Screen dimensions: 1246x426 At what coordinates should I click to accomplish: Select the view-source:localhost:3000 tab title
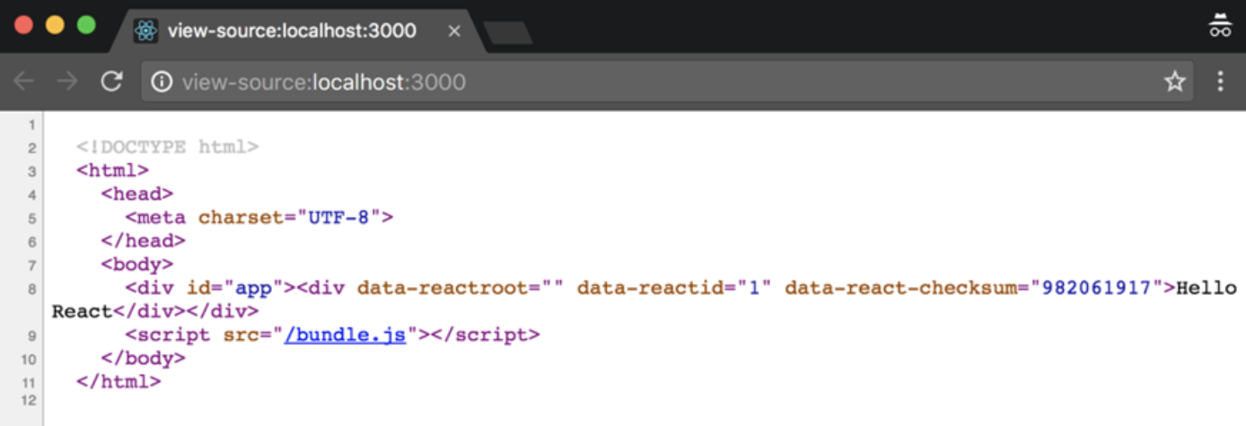pos(292,30)
